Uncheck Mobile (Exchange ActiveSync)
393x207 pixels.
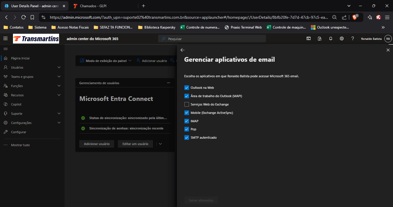(x=187, y=113)
